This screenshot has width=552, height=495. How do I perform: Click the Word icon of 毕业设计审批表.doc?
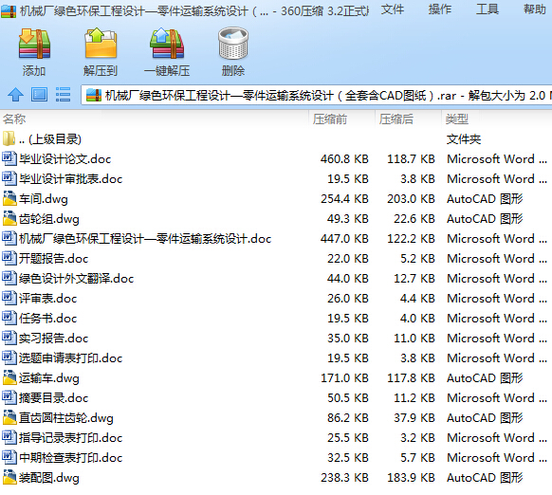click(9, 178)
